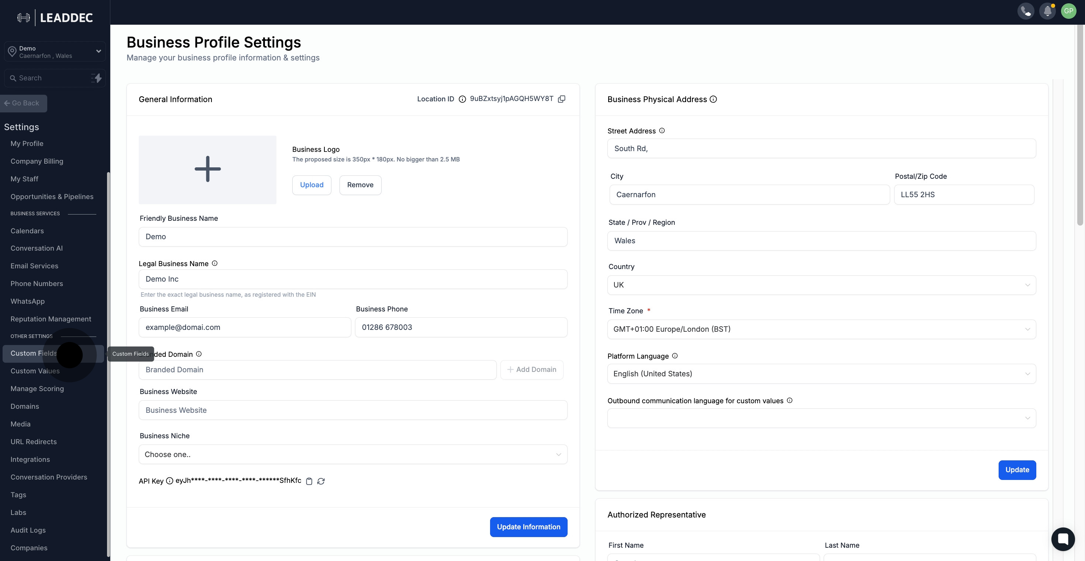1085x561 pixels.
Task: Open Conversation Providers settings
Action: click(x=49, y=477)
